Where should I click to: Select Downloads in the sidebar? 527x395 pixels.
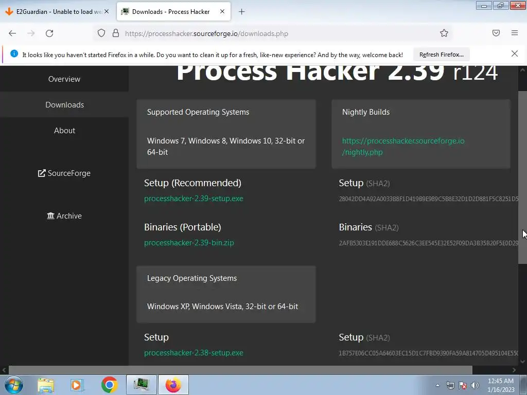pos(64,105)
